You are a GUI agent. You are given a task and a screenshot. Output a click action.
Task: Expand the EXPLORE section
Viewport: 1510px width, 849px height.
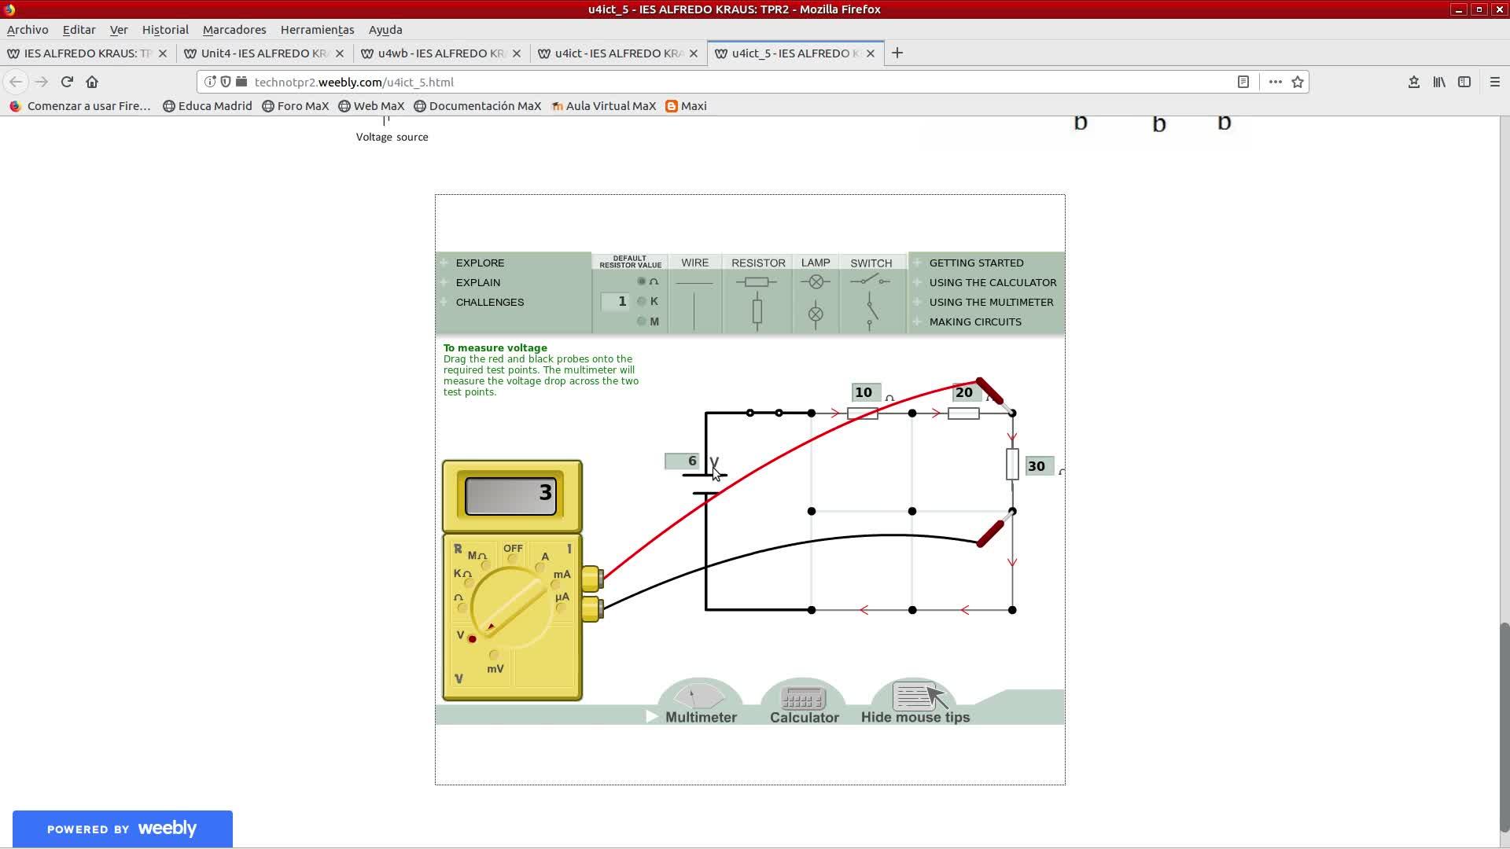479,263
